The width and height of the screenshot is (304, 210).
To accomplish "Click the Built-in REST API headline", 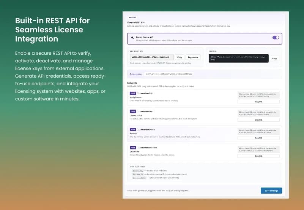I will click(x=52, y=30).
